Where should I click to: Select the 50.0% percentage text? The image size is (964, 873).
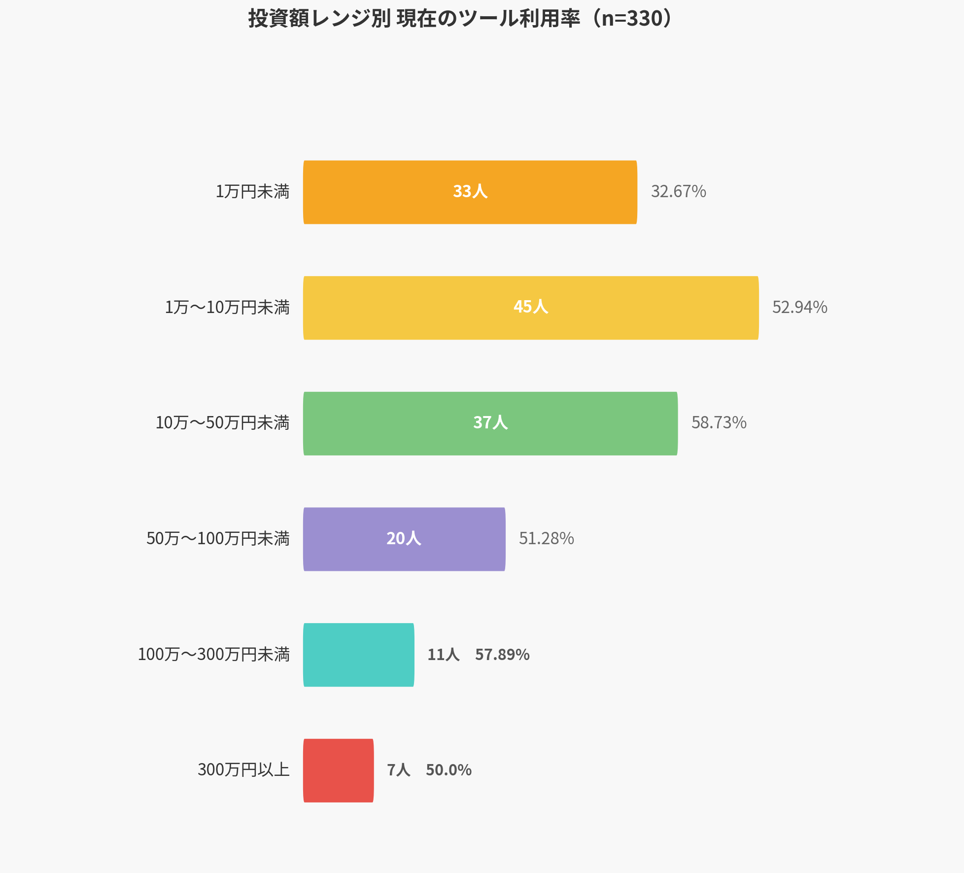(448, 770)
